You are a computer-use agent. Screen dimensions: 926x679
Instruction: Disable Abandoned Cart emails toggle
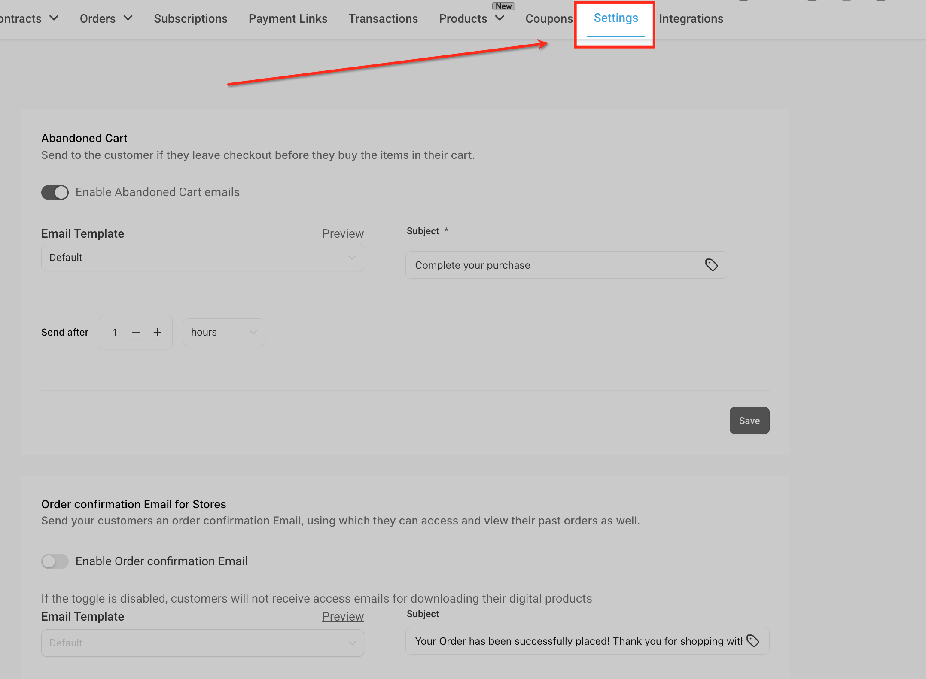(55, 192)
